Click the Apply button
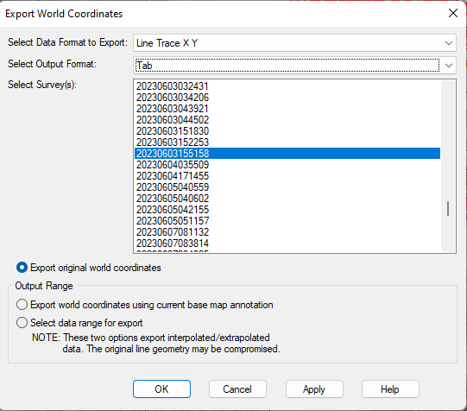 314,389
